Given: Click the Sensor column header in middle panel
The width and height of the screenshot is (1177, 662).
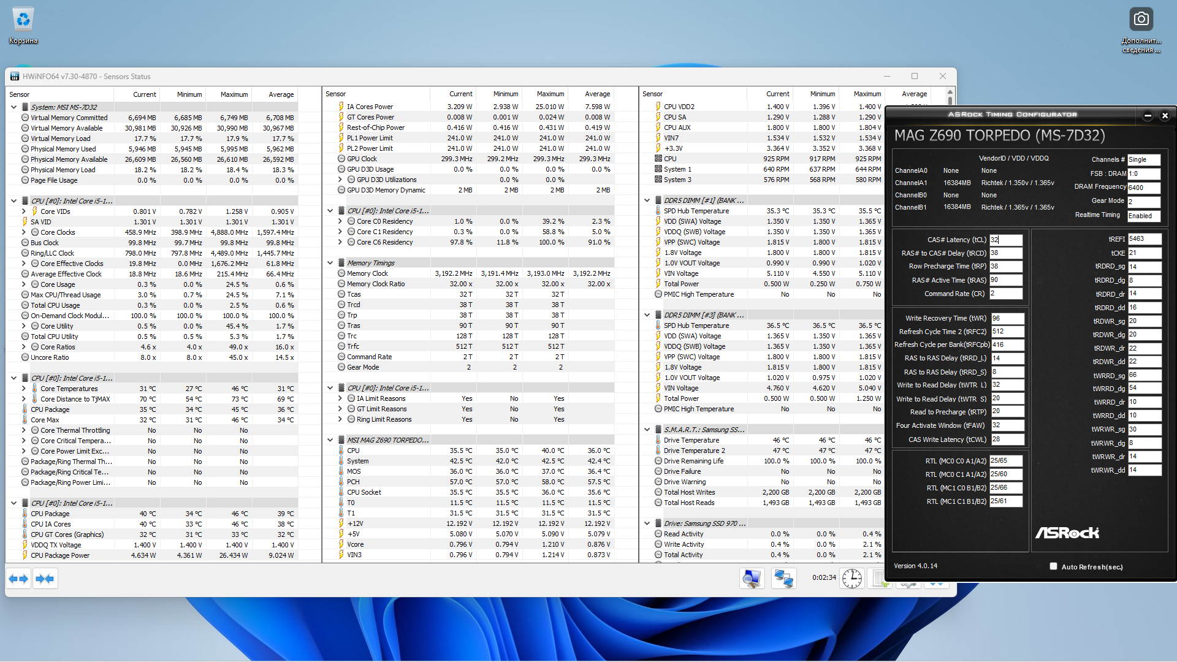Looking at the screenshot, I should coord(336,94).
